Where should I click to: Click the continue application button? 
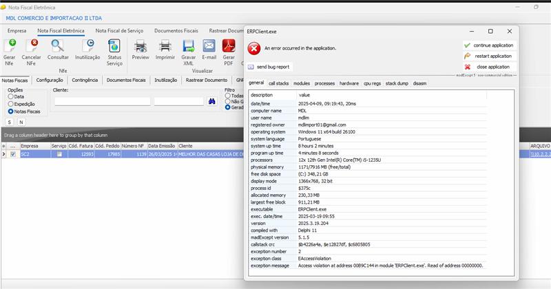coord(488,45)
